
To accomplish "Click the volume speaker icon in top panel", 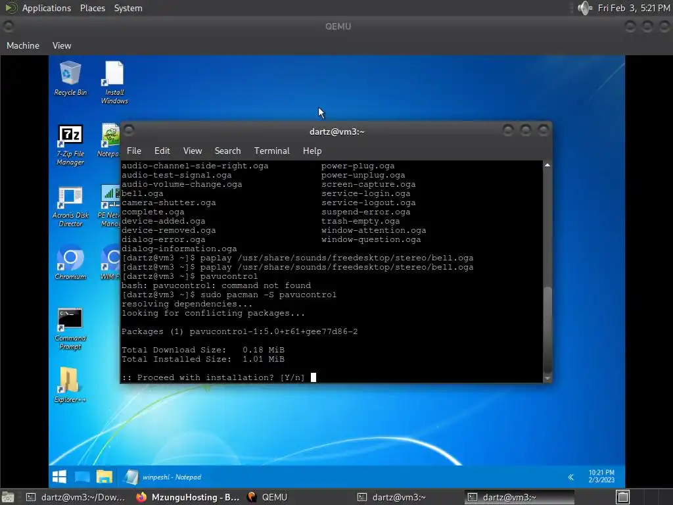I will 584,8.
